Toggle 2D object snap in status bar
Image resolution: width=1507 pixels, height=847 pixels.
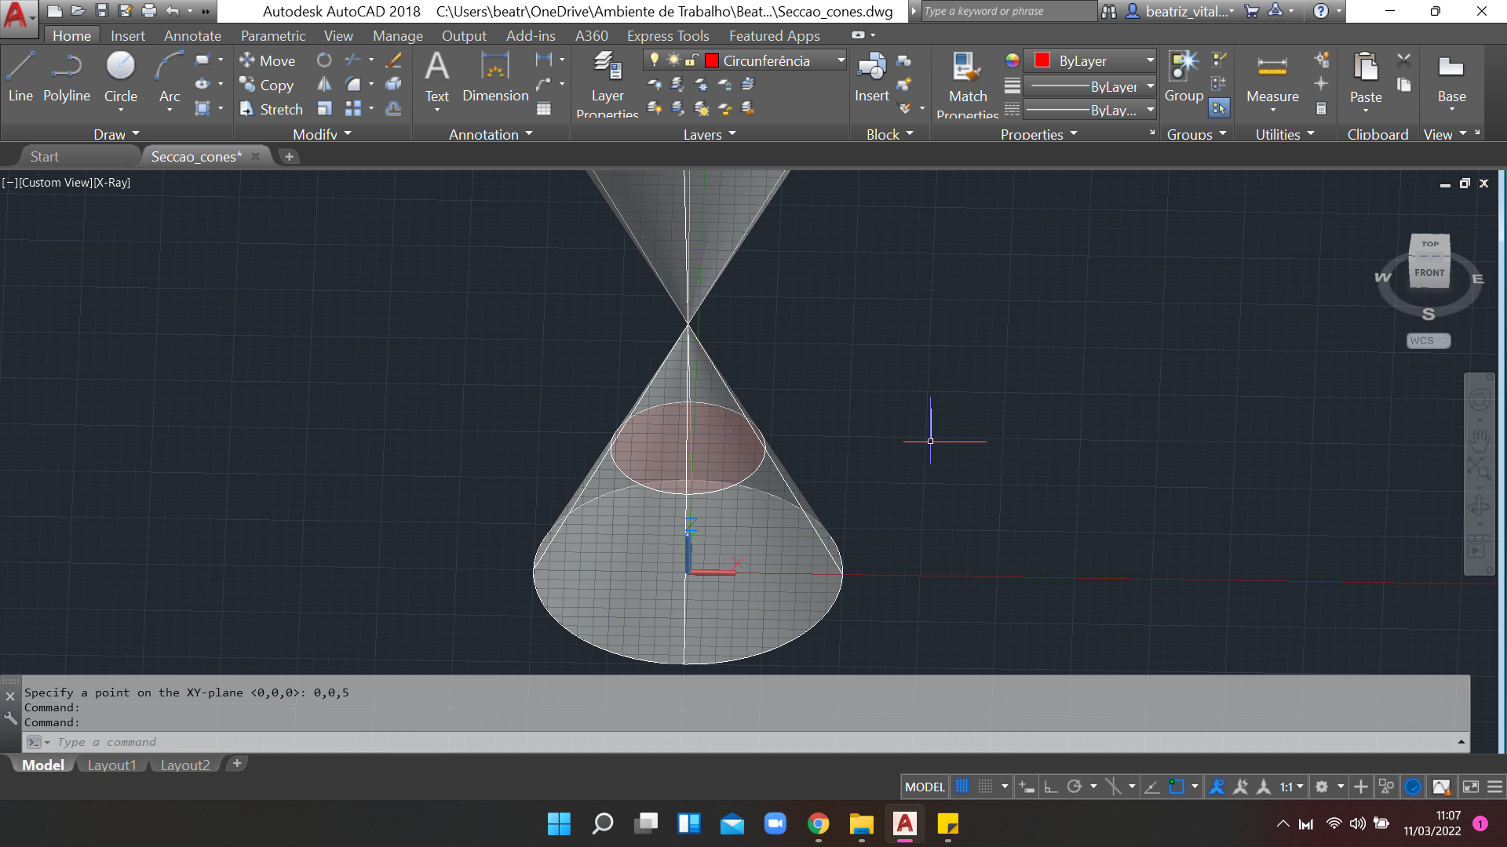(x=1176, y=787)
